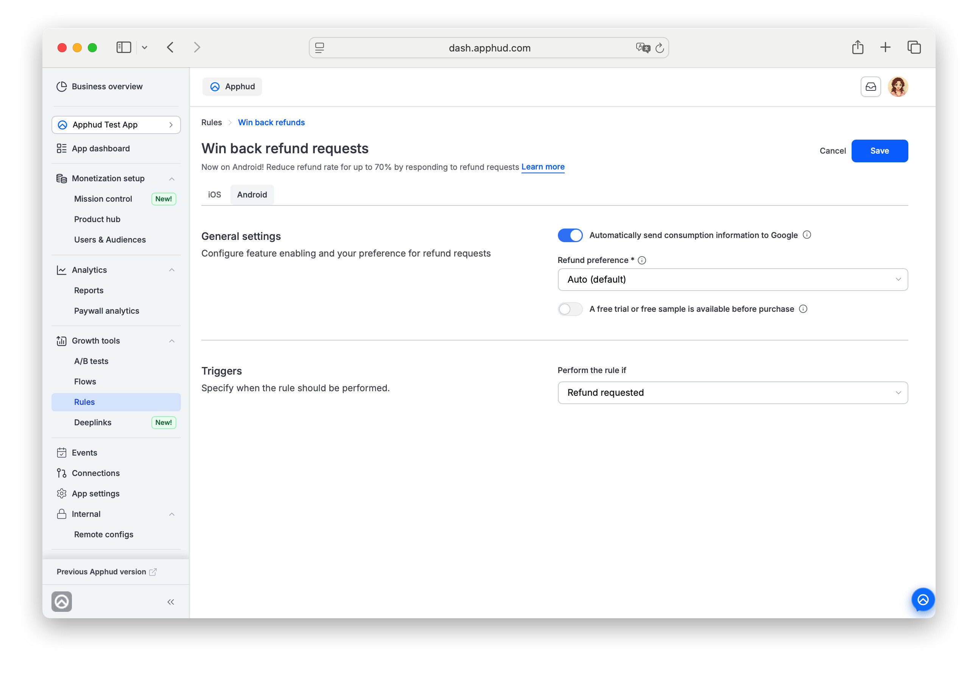The image size is (978, 675).
Task: Click the dash.apphud.com address field
Action: pyautogui.click(x=489, y=48)
